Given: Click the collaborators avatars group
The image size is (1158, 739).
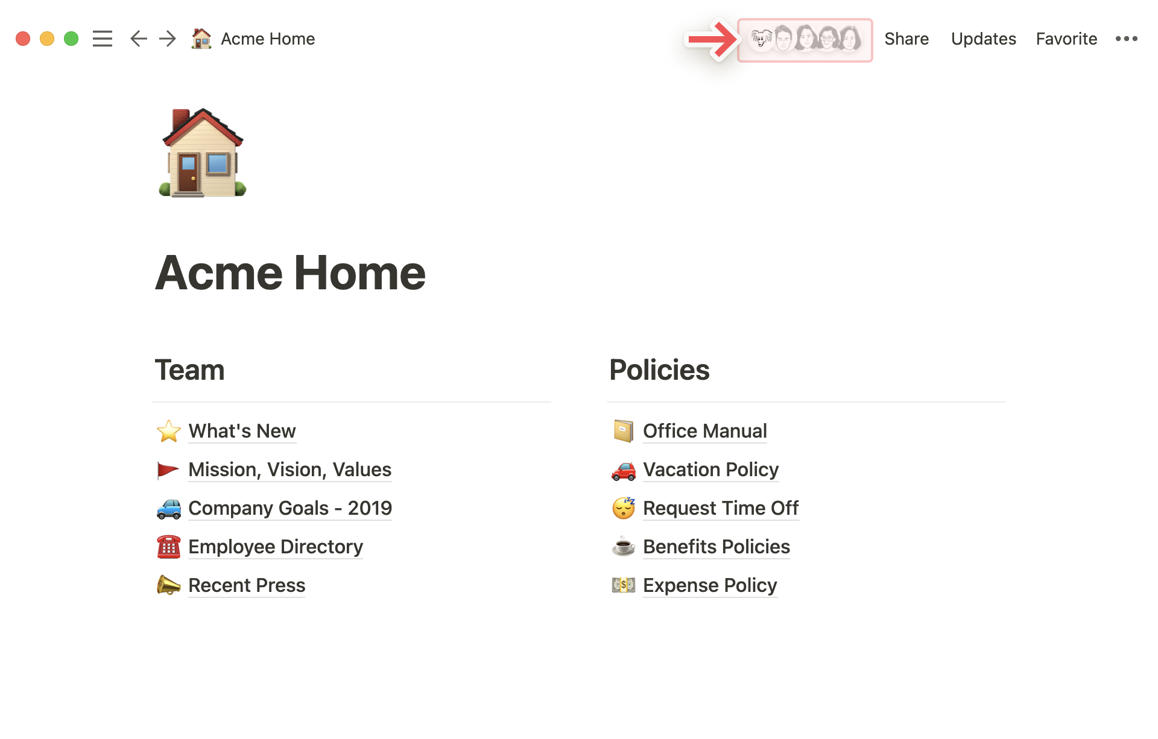Looking at the screenshot, I should point(806,39).
